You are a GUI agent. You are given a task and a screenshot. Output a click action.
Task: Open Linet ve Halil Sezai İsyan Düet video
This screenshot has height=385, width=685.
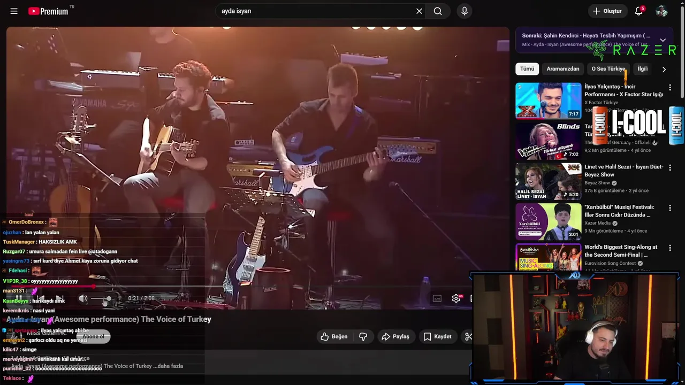coord(623,171)
